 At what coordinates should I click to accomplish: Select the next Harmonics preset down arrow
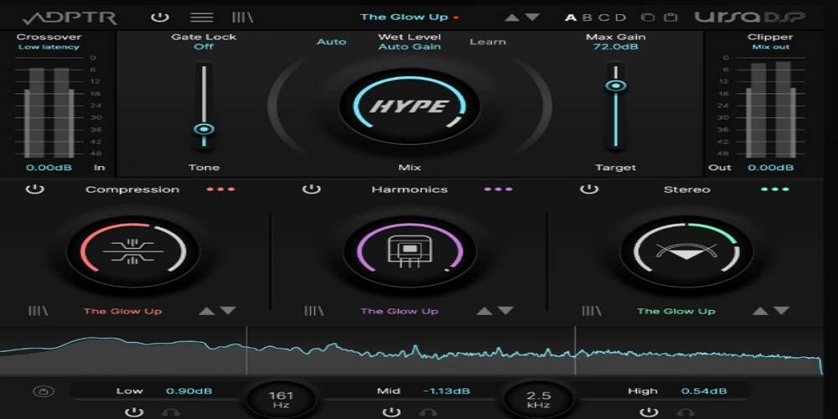point(505,311)
